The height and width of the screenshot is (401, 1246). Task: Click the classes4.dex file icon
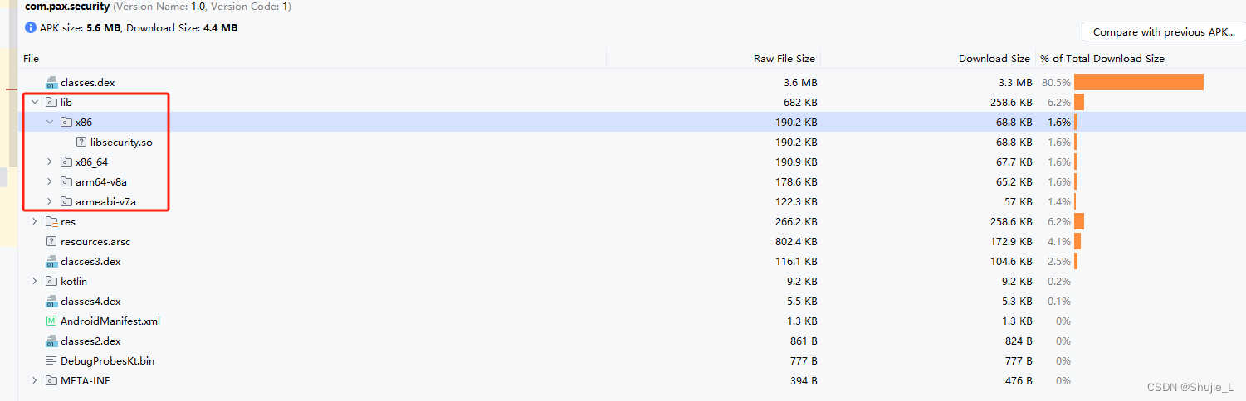(x=51, y=302)
